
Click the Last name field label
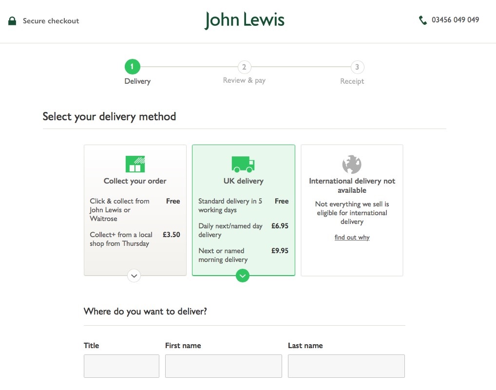(x=305, y=346)
